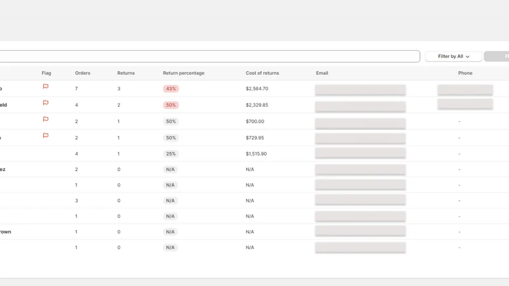Click the blurred email in the 25% row

point(360,153)
